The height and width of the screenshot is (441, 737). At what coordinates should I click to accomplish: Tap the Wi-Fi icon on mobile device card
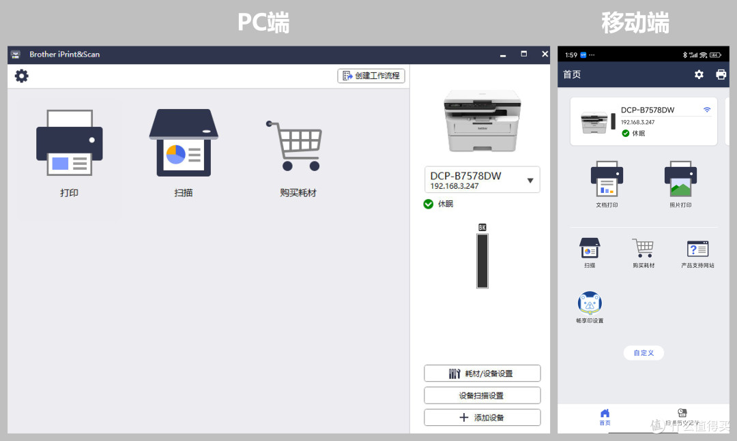tap(706, 110)
